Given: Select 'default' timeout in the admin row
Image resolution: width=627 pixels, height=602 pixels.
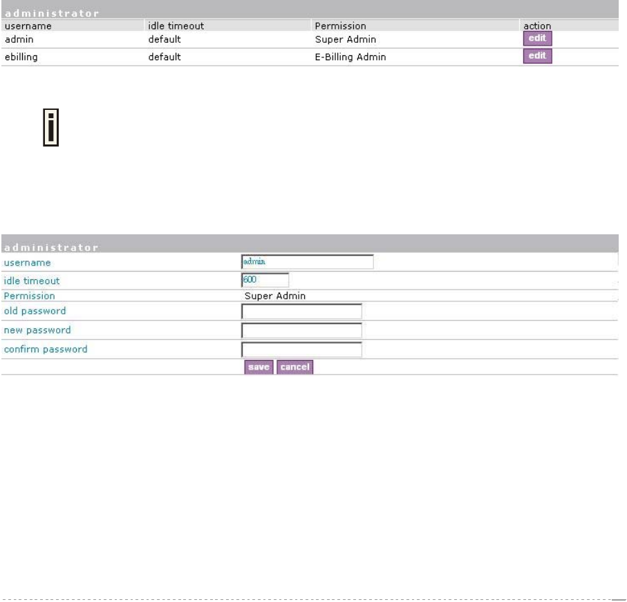Looking at the screenshot, I should coord(165,39).
